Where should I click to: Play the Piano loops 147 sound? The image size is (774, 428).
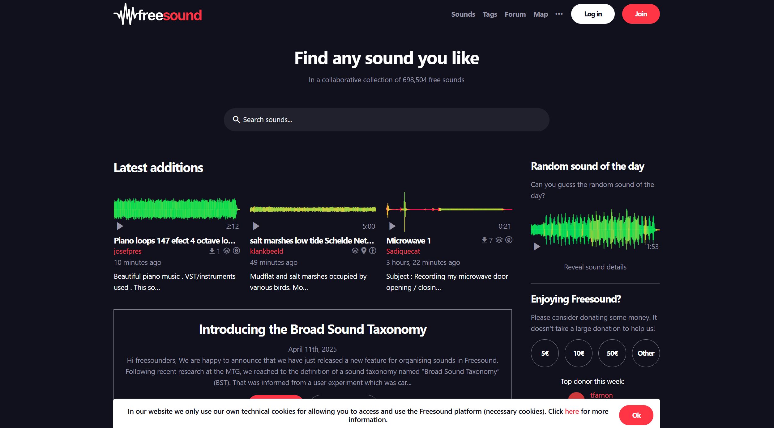tap(120, 226)
